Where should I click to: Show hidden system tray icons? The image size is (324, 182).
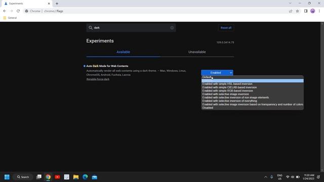tap(265, 177)
